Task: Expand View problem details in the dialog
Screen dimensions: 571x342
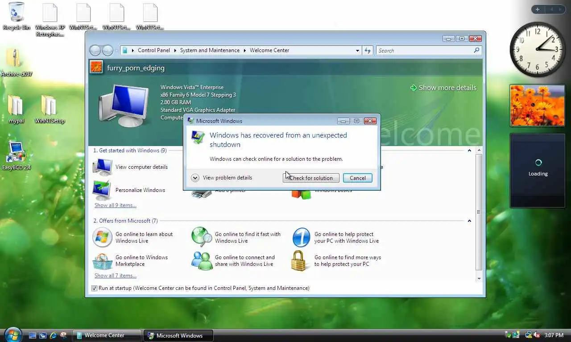Action: 195,178
